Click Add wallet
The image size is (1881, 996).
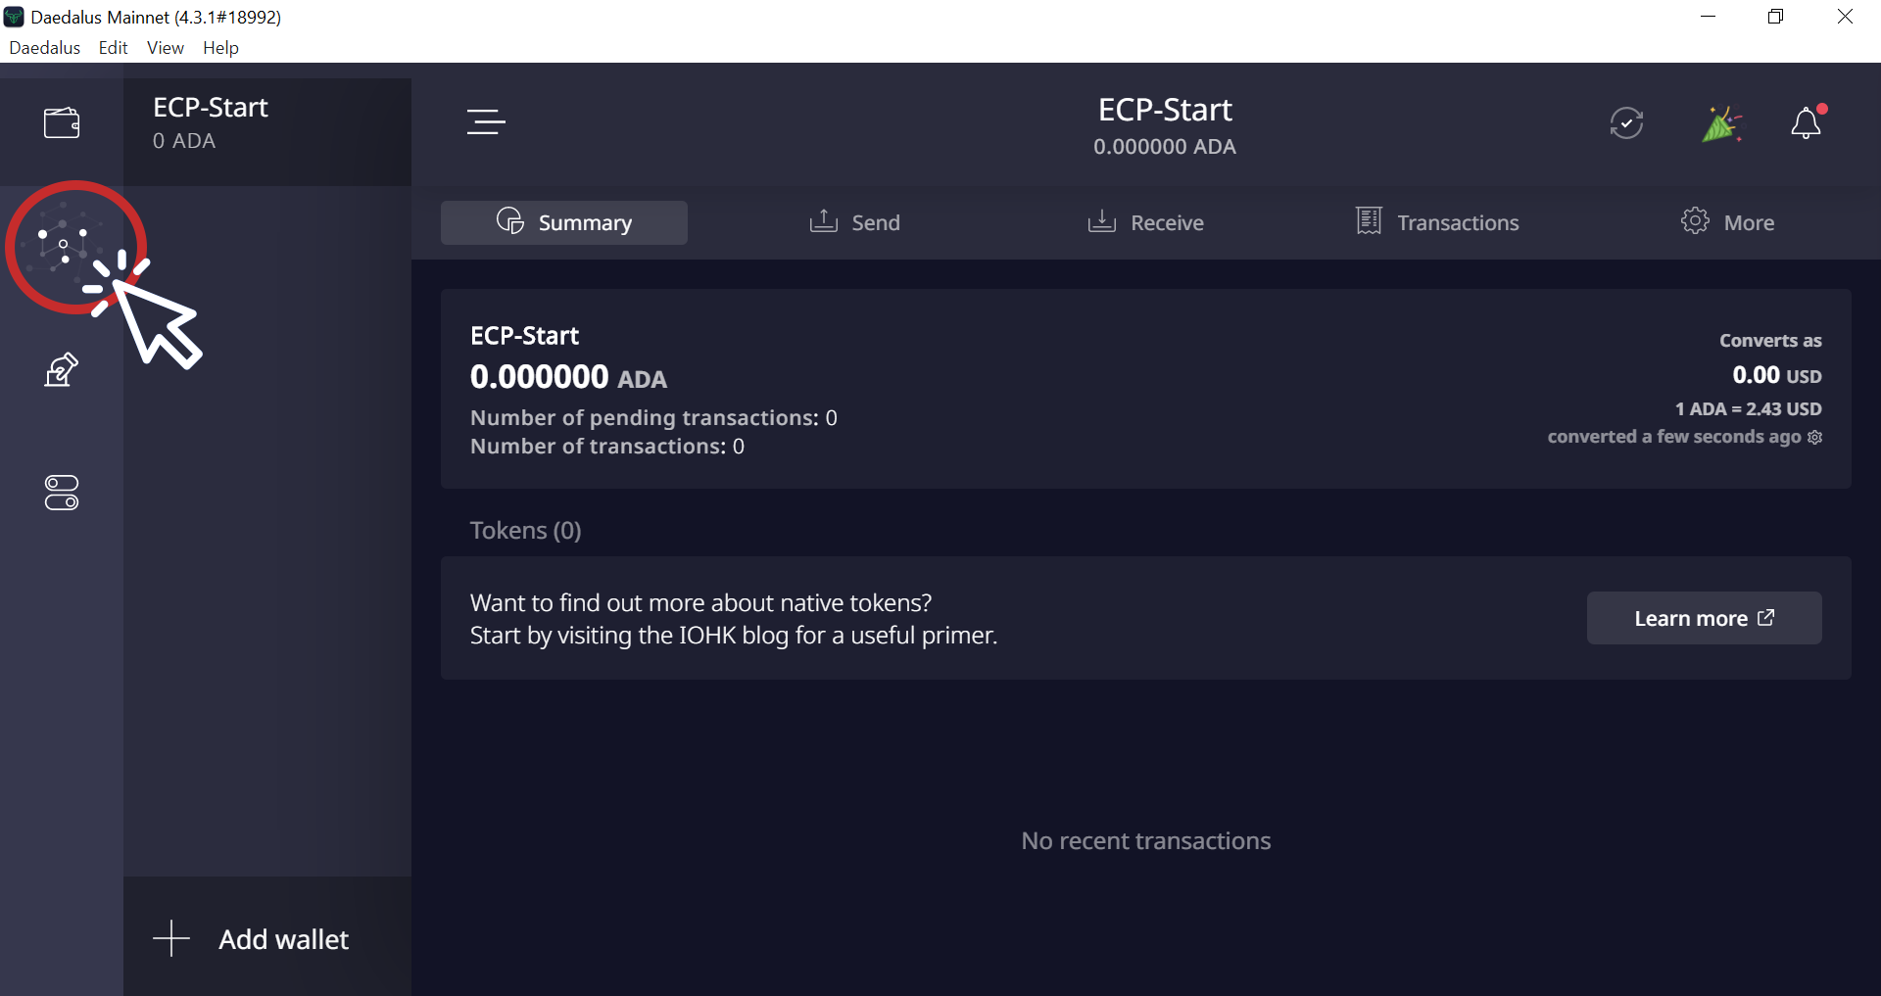[266, 938]
